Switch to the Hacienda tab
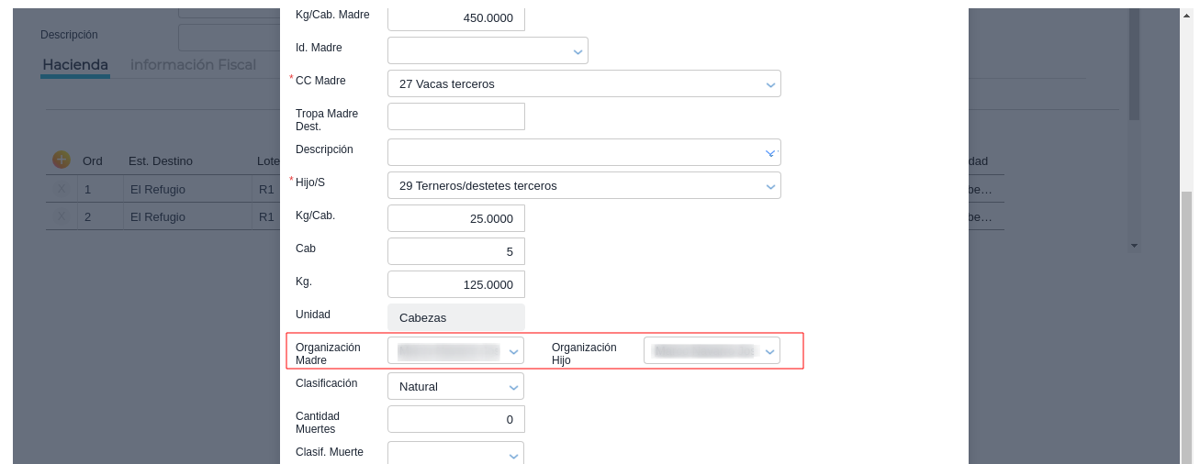Screen dimensions: 1200x464 point(75,65)
